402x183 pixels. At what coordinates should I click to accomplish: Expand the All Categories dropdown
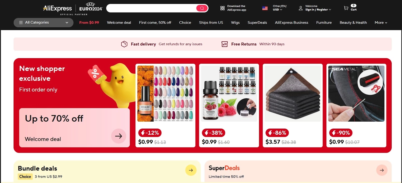[43, 23]
